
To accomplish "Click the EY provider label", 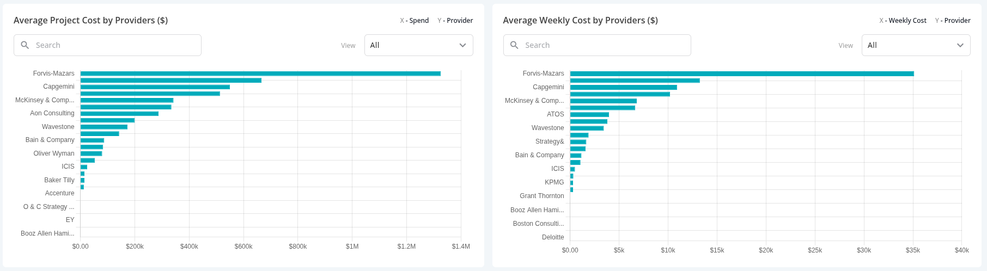I will coord(70,220).
